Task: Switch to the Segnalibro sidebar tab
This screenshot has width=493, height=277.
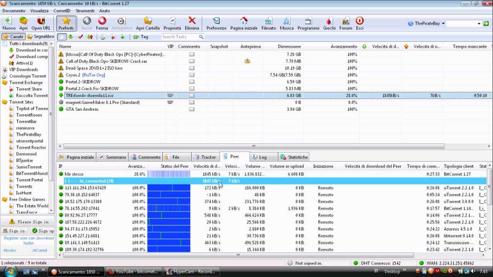Action: coord(40,37)
